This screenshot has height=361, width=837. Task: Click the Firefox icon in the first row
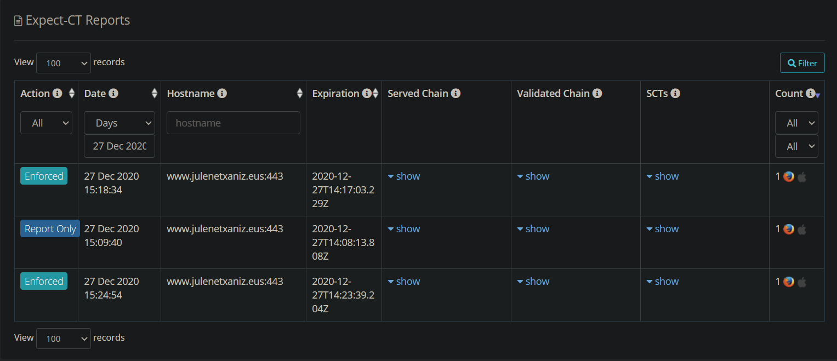point(788,176)
